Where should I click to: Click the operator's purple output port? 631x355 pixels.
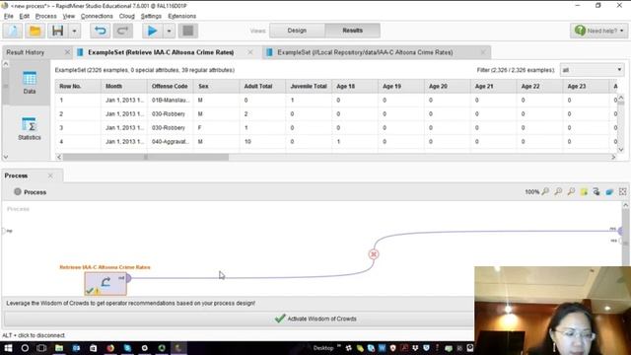[x=128, y=278]
